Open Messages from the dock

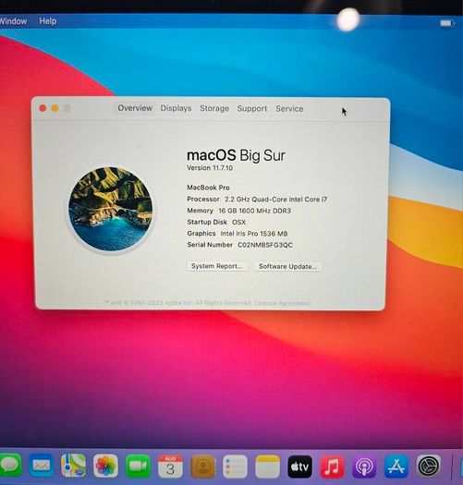10,466
